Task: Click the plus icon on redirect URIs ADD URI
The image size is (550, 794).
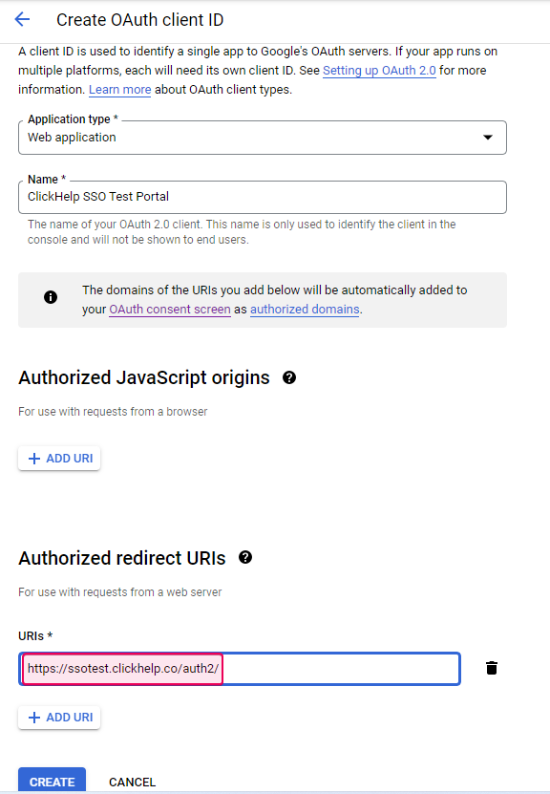Action: (36, 717)
